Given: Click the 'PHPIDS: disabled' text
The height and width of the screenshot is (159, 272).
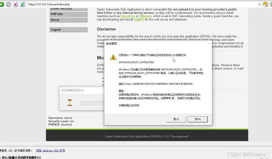Looking at the screenshot, I should (x=60, y=125).
